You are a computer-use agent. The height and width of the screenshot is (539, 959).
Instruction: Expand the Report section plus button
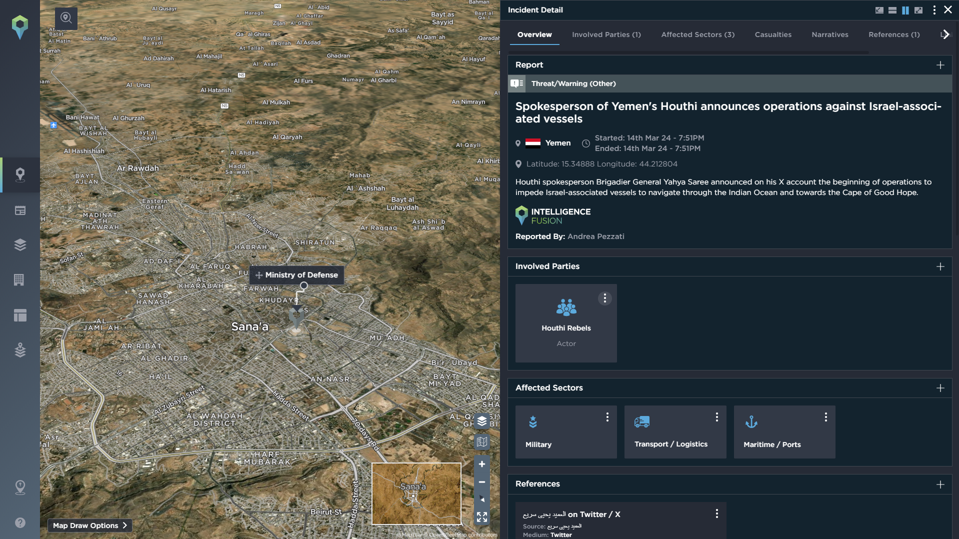(x=940, y=65)
